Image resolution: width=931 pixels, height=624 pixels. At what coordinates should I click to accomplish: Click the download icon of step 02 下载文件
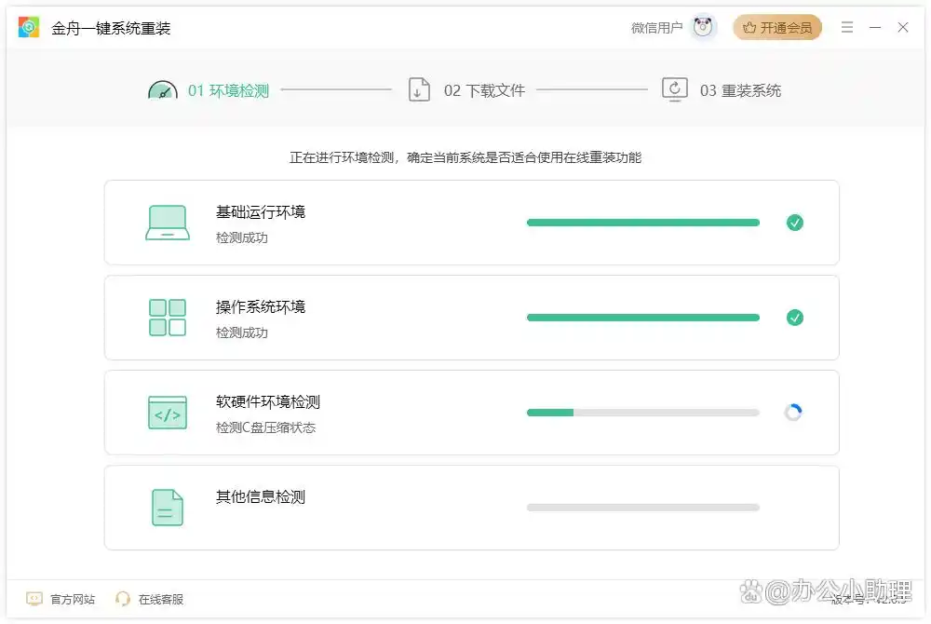(419, 89)
